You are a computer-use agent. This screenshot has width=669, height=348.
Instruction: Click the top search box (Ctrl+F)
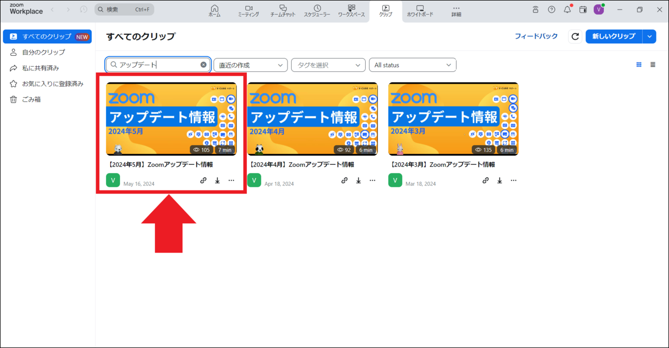[x=124, y=9]
